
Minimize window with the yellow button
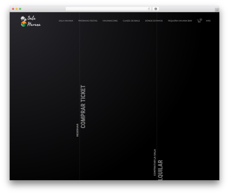(16, 9)
